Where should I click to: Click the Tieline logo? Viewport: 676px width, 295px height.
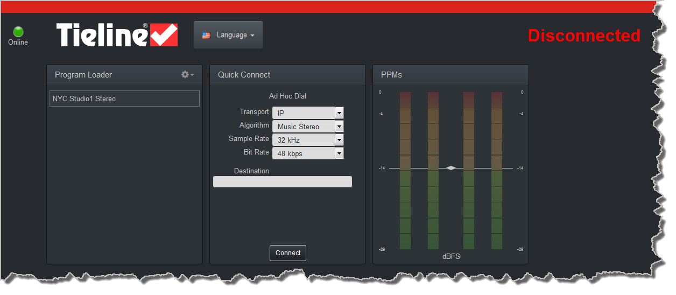pyautogui.click(x=117, y=35)
